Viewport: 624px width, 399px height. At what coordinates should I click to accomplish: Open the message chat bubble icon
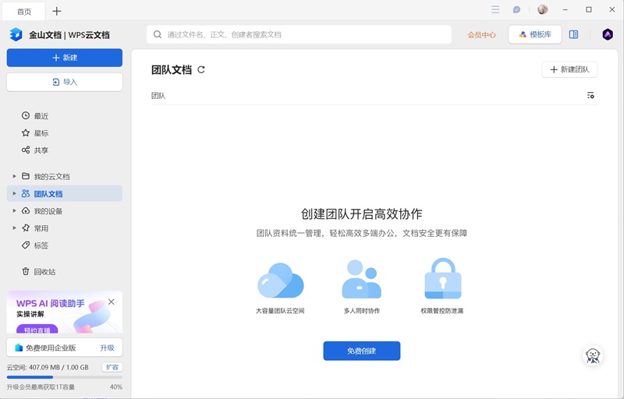pos(516,9)
